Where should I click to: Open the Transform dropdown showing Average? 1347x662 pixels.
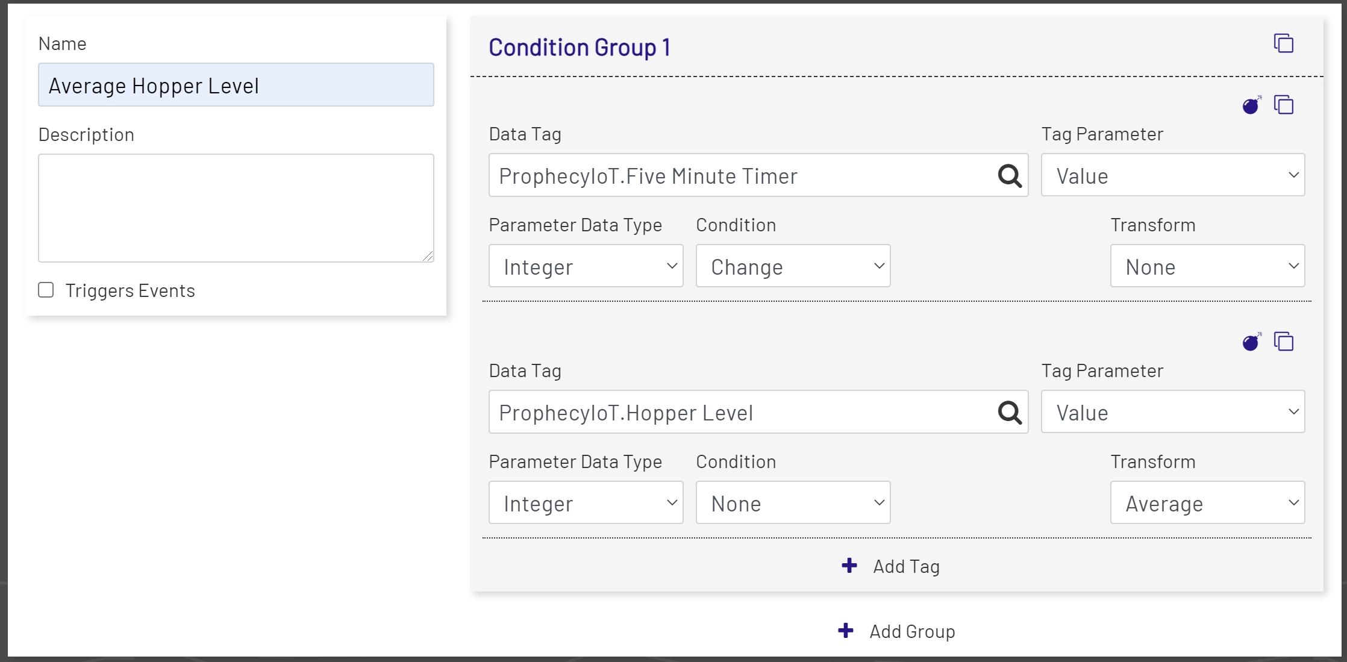tap(1207, 502)
